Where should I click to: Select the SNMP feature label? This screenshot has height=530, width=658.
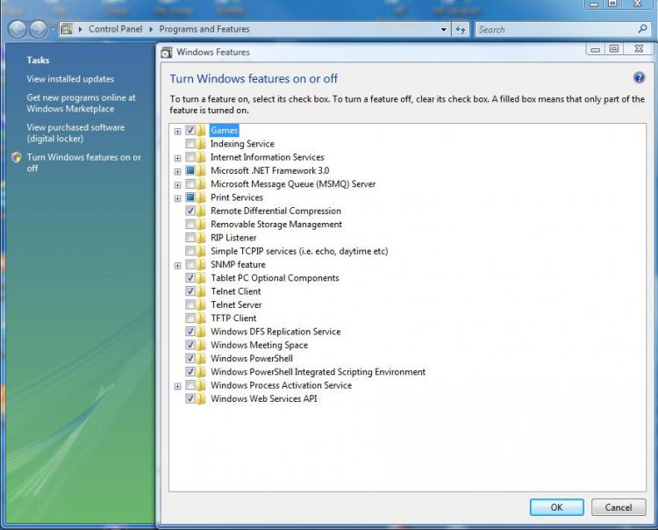click(x=238, y=264)
